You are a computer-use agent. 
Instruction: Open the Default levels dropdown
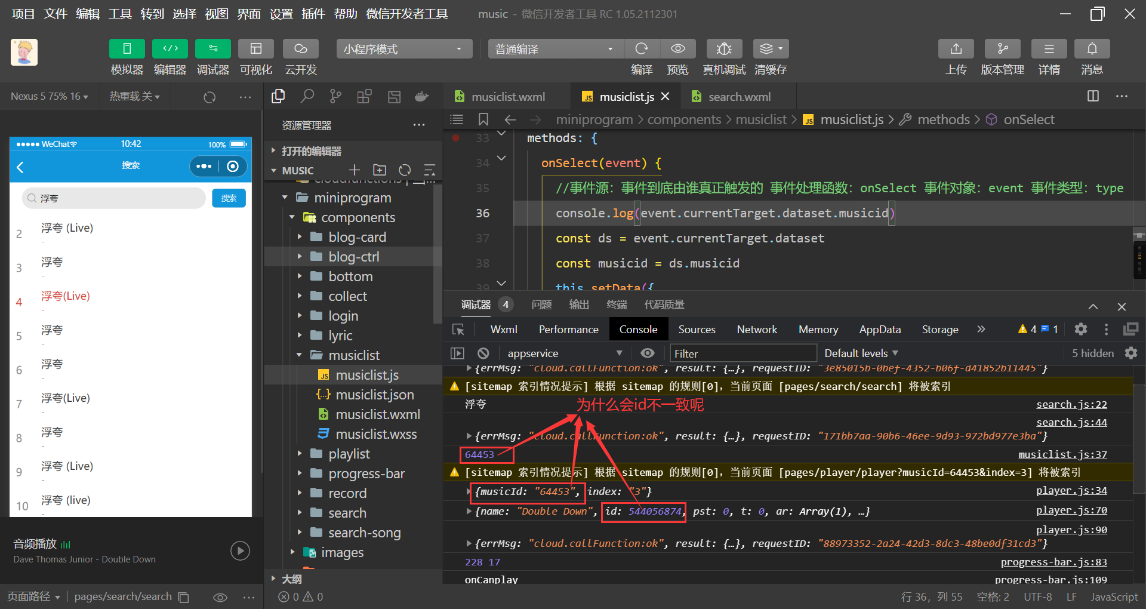[861, 353]
